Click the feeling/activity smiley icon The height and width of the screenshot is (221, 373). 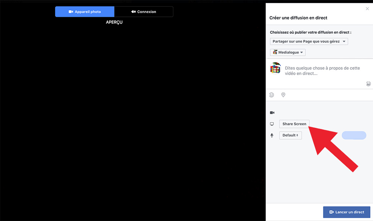(x=272, y=95)
